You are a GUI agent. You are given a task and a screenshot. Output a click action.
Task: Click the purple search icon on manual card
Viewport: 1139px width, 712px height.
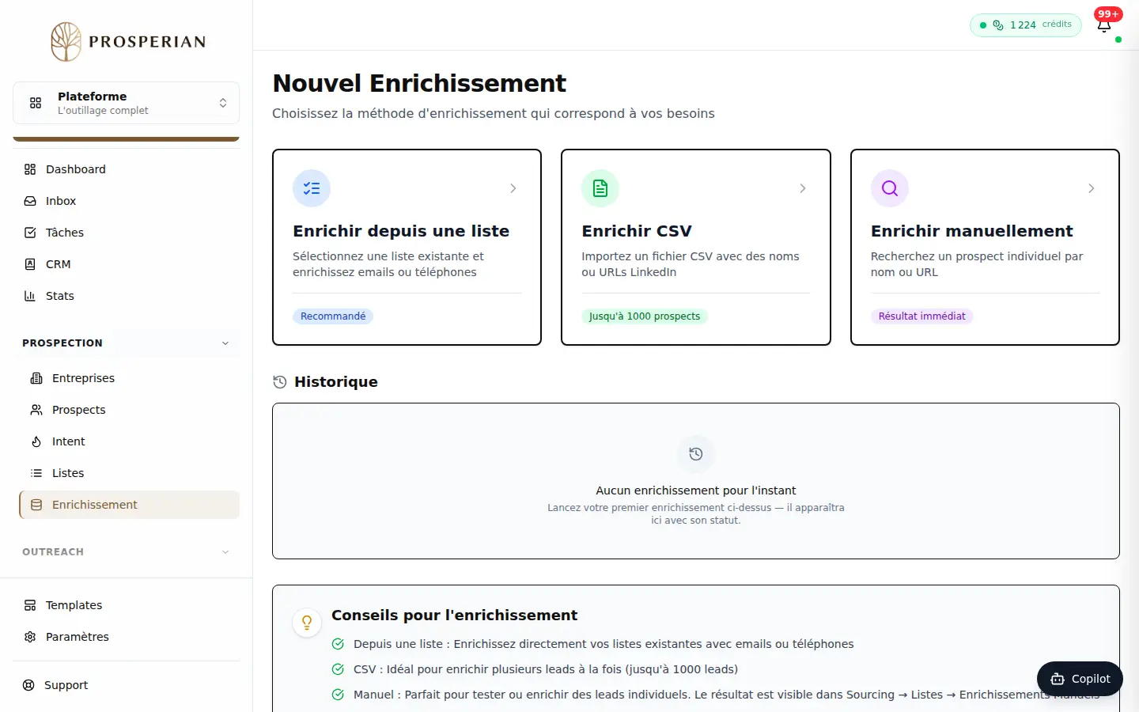[890, 188]
